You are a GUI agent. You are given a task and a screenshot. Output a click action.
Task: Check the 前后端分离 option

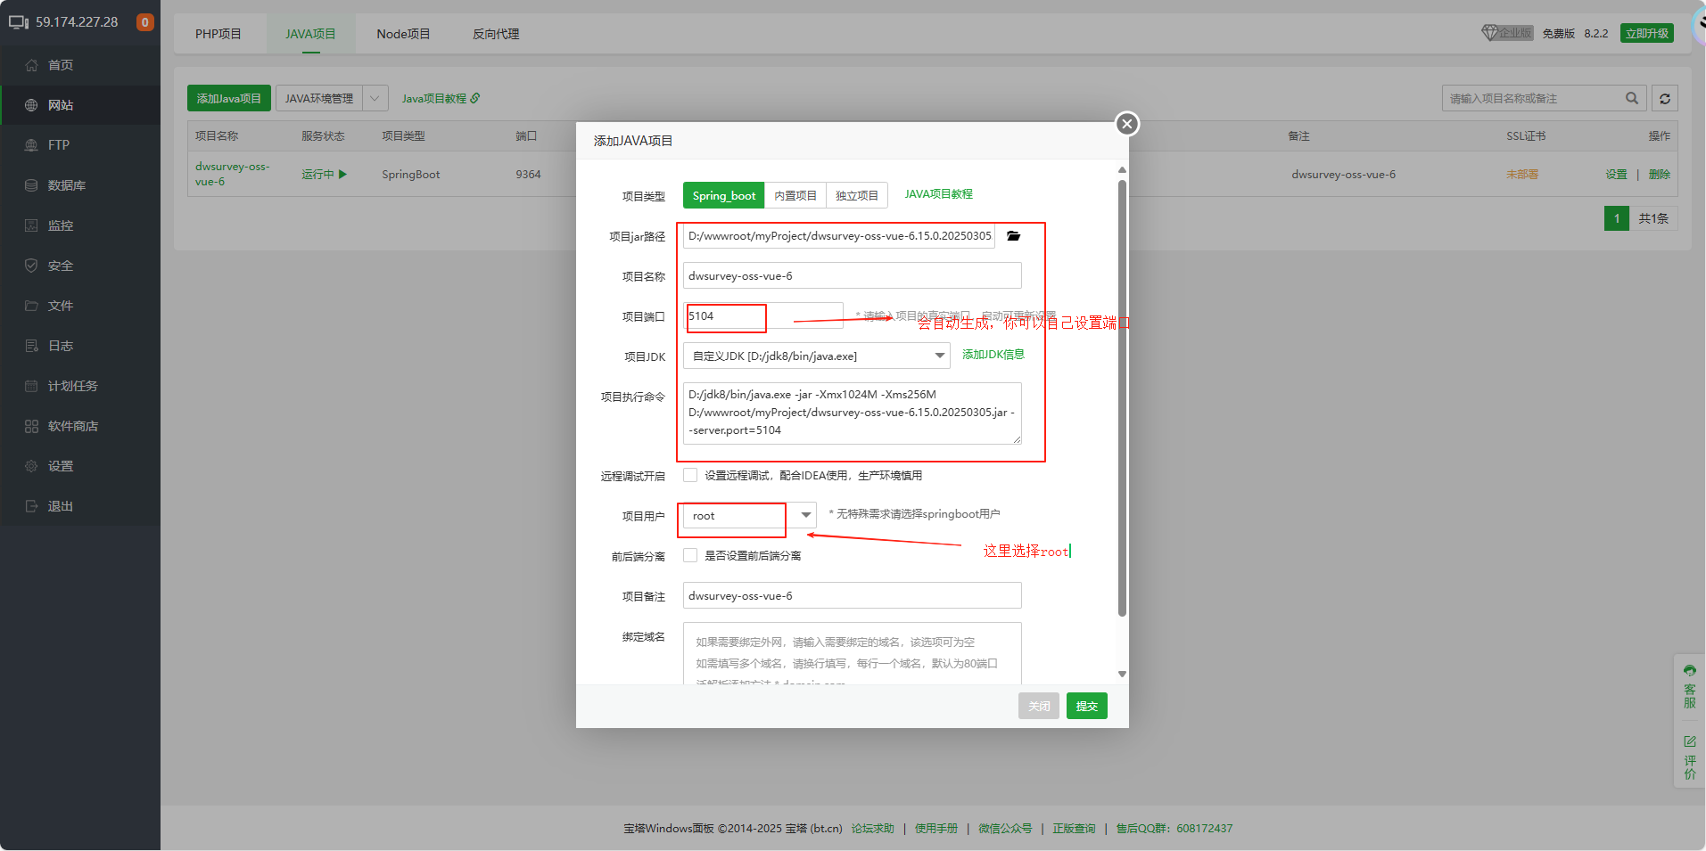tap(690, 555)
